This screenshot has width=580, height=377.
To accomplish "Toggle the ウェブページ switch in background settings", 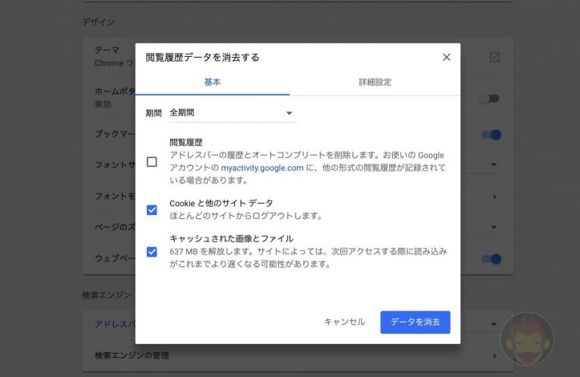I will click(492, 258).
